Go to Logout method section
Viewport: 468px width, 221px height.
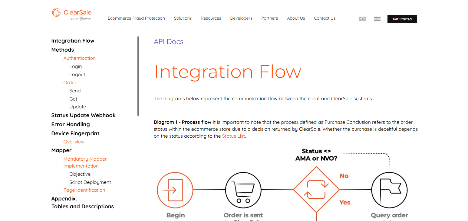[x=77, y=75]
